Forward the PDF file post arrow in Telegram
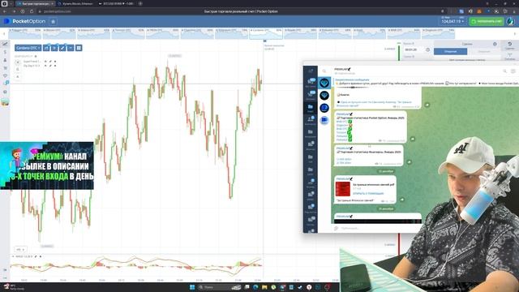 pyautogui.click(x=402, y=200)
